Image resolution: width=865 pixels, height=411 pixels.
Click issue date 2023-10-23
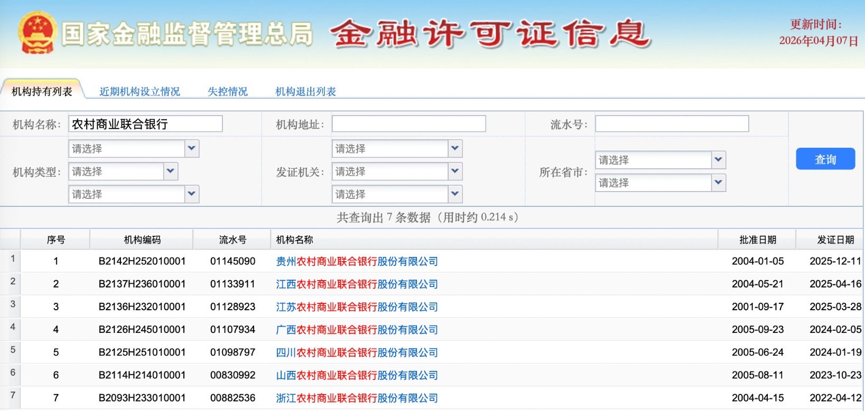(835, 375)
